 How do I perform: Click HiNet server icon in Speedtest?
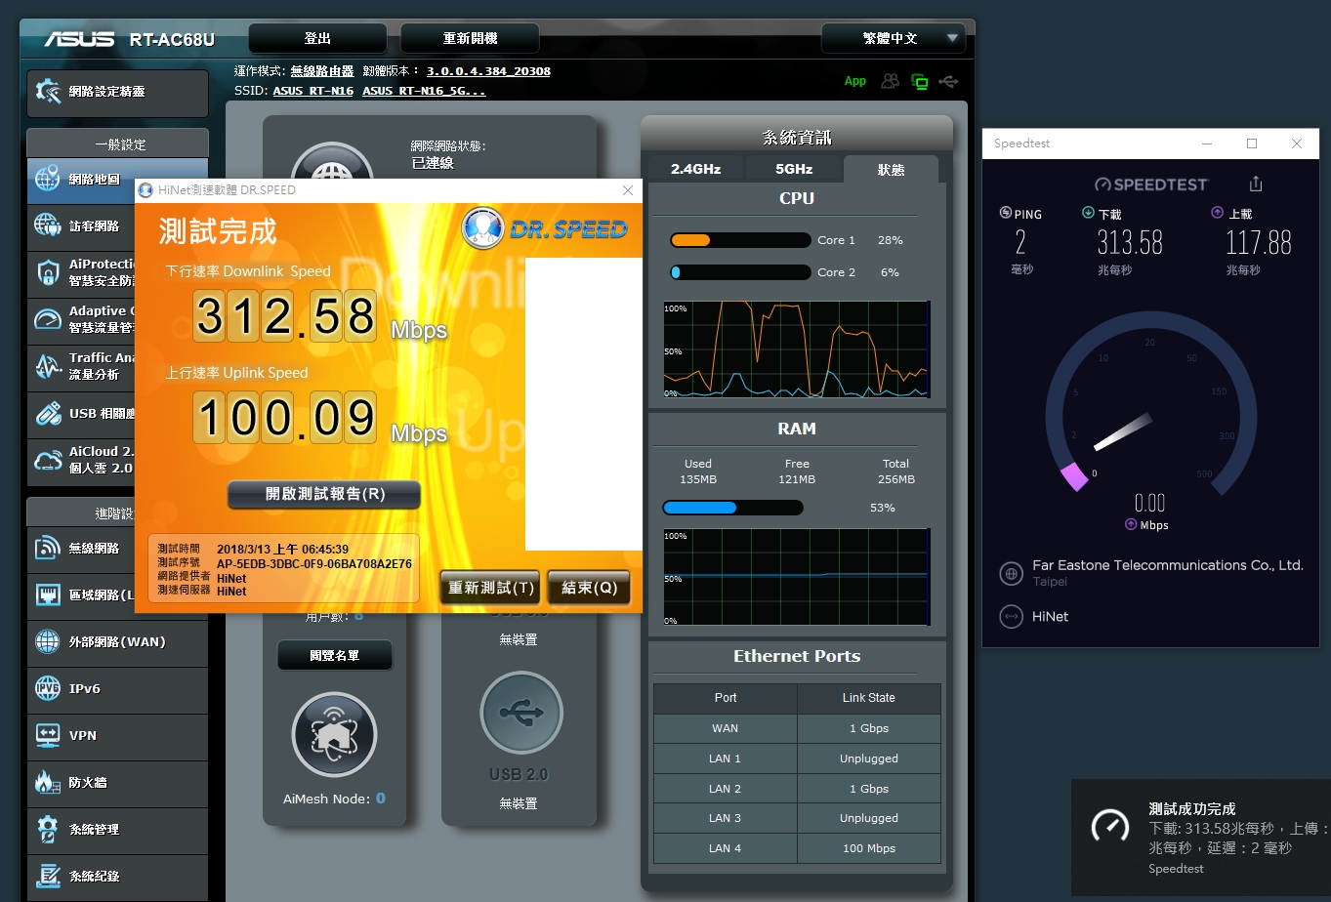[1012, 617]
